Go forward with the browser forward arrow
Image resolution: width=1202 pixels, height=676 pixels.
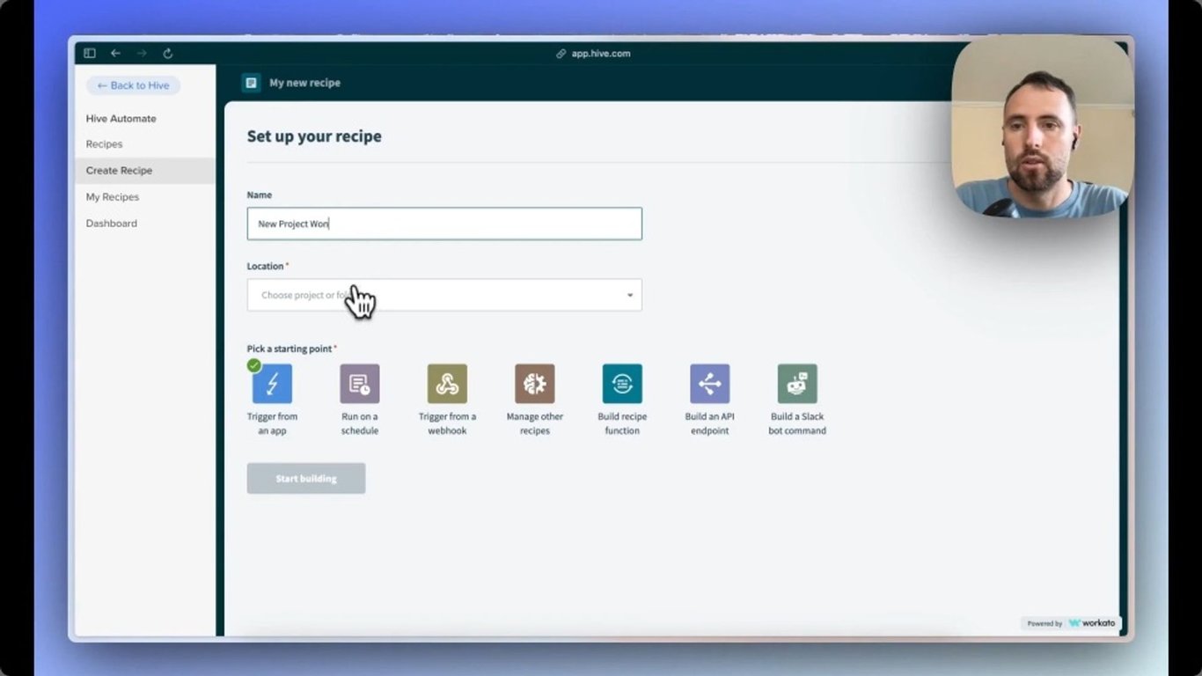[x=142, y=54]
